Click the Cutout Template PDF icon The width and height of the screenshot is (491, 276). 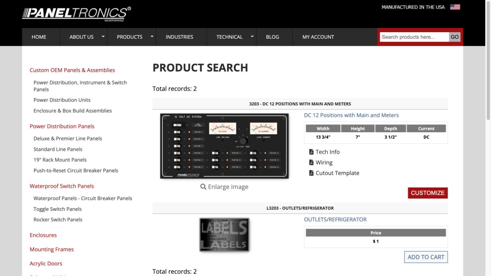(311, 173)
